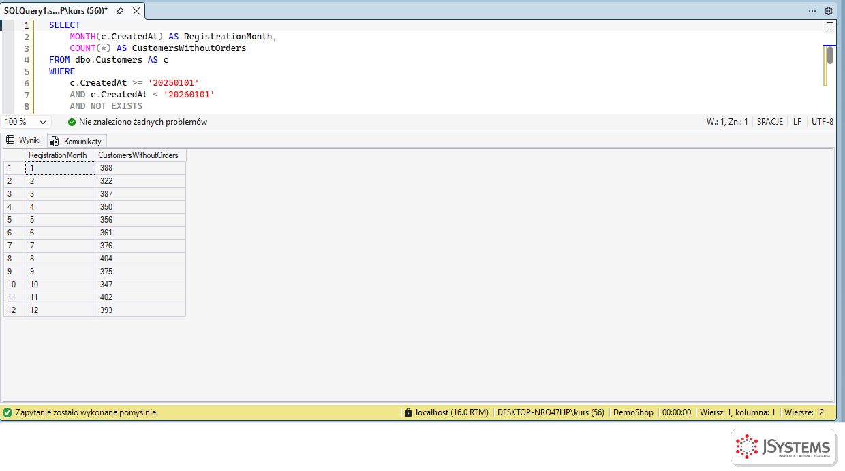
Task: Click the CustomersWithoutOrders column header
Action: coord(140,155)
